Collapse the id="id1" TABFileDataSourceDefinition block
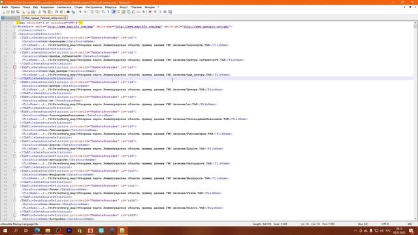 14,38
